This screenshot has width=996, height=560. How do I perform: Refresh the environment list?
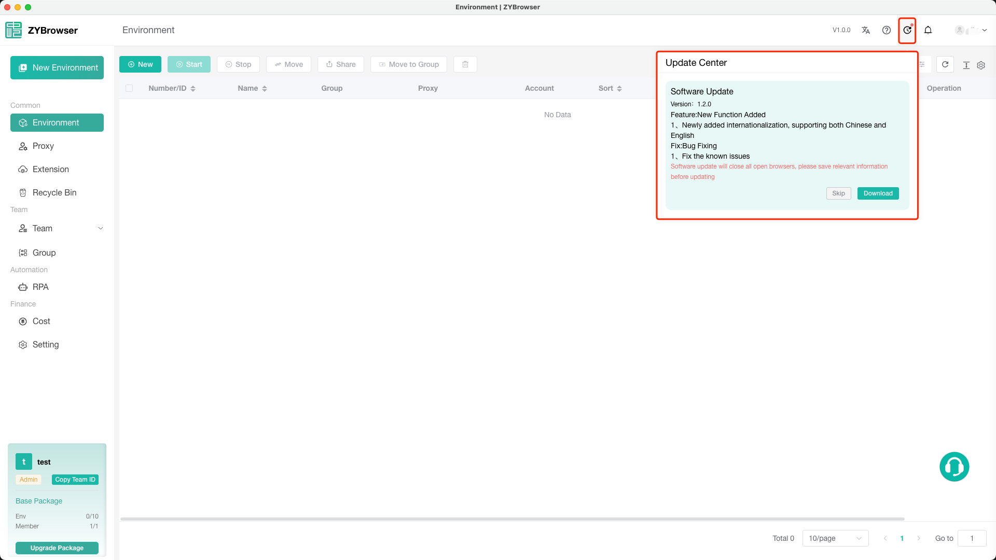coord(945,64)
